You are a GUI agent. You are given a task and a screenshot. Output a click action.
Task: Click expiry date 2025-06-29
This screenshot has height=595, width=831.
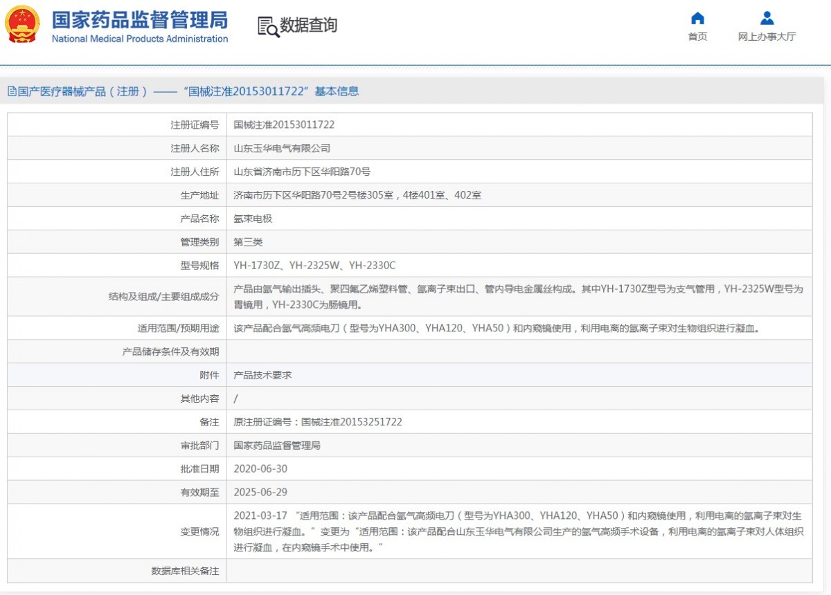pos(260,493)
